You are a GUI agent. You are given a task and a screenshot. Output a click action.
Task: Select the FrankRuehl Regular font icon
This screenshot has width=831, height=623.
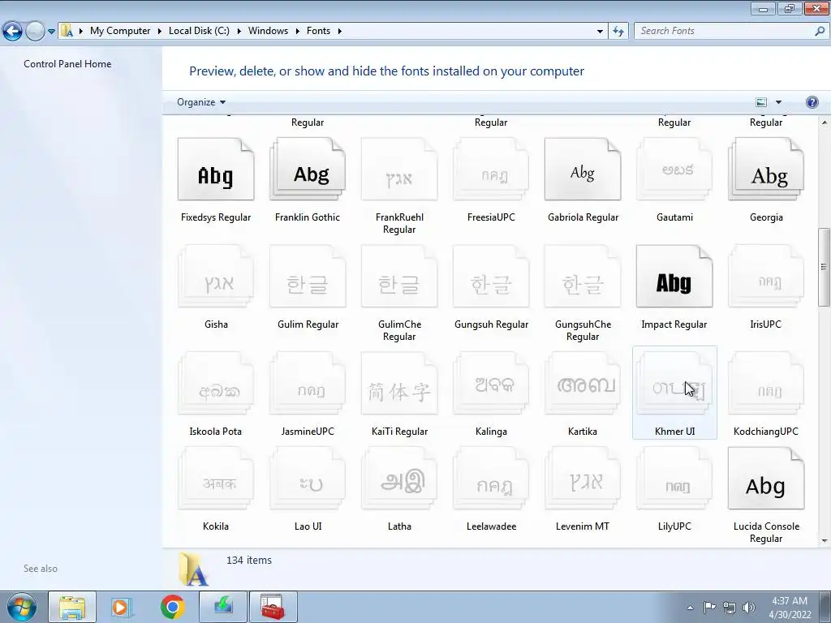399,169
